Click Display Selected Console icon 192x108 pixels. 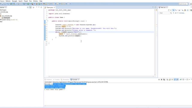pos(183,79)
